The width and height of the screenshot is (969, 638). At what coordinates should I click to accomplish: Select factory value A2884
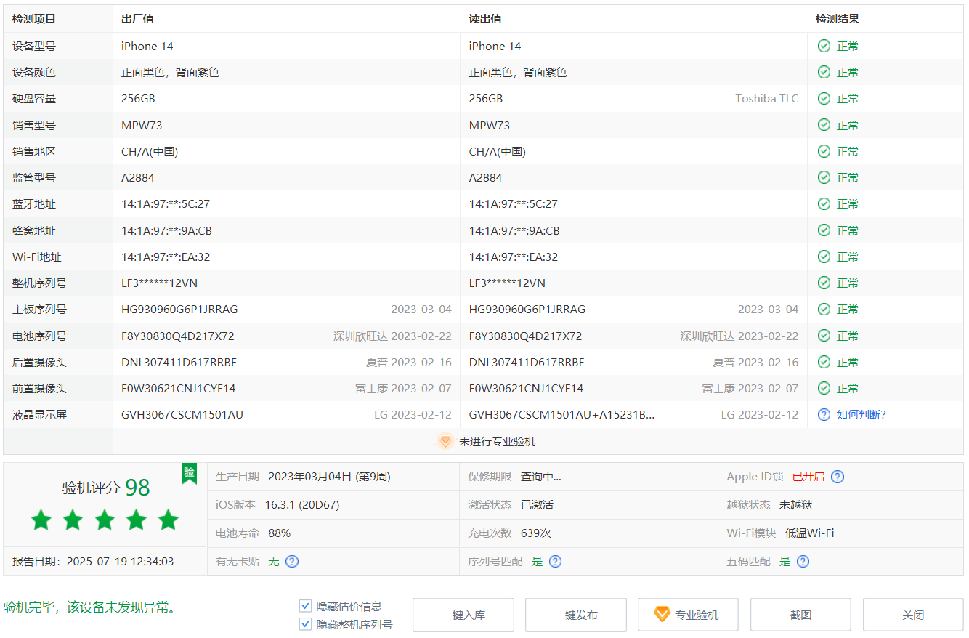138,177
